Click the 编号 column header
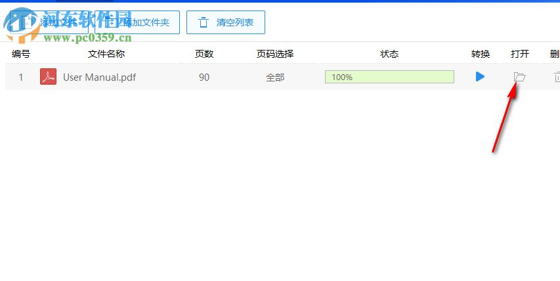 tap(21, 54)
